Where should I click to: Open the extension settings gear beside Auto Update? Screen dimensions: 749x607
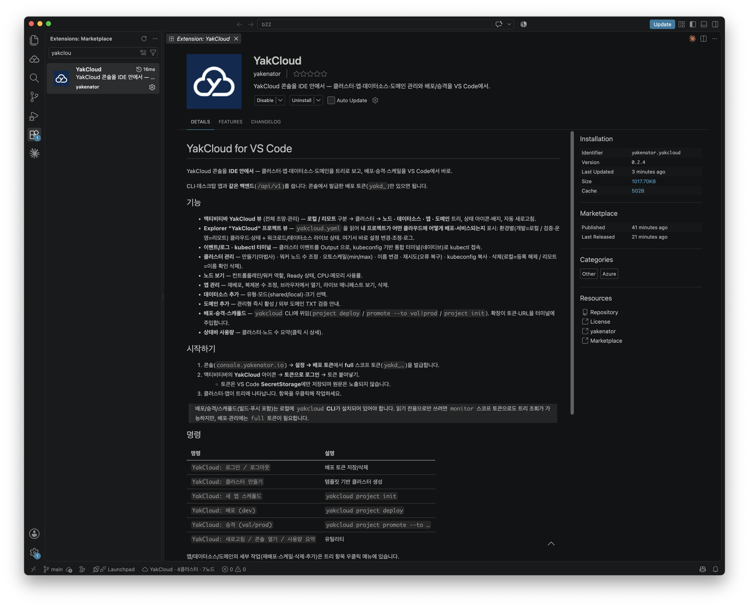(x=375, y=100)
